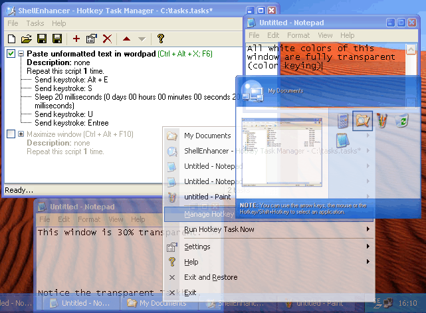This screenshot has width=426, height=313.
Task: Choose 'My Documents' in the context menu
Action: [x=207, y=136]
